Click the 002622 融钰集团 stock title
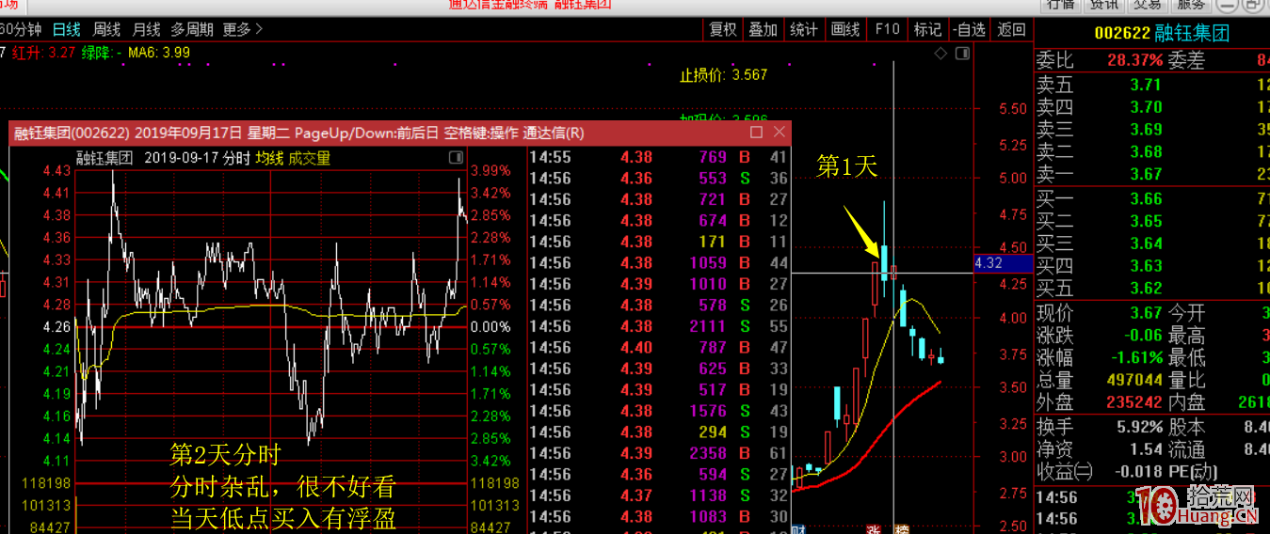The image size is (1270, 534). pos(1162,34)
